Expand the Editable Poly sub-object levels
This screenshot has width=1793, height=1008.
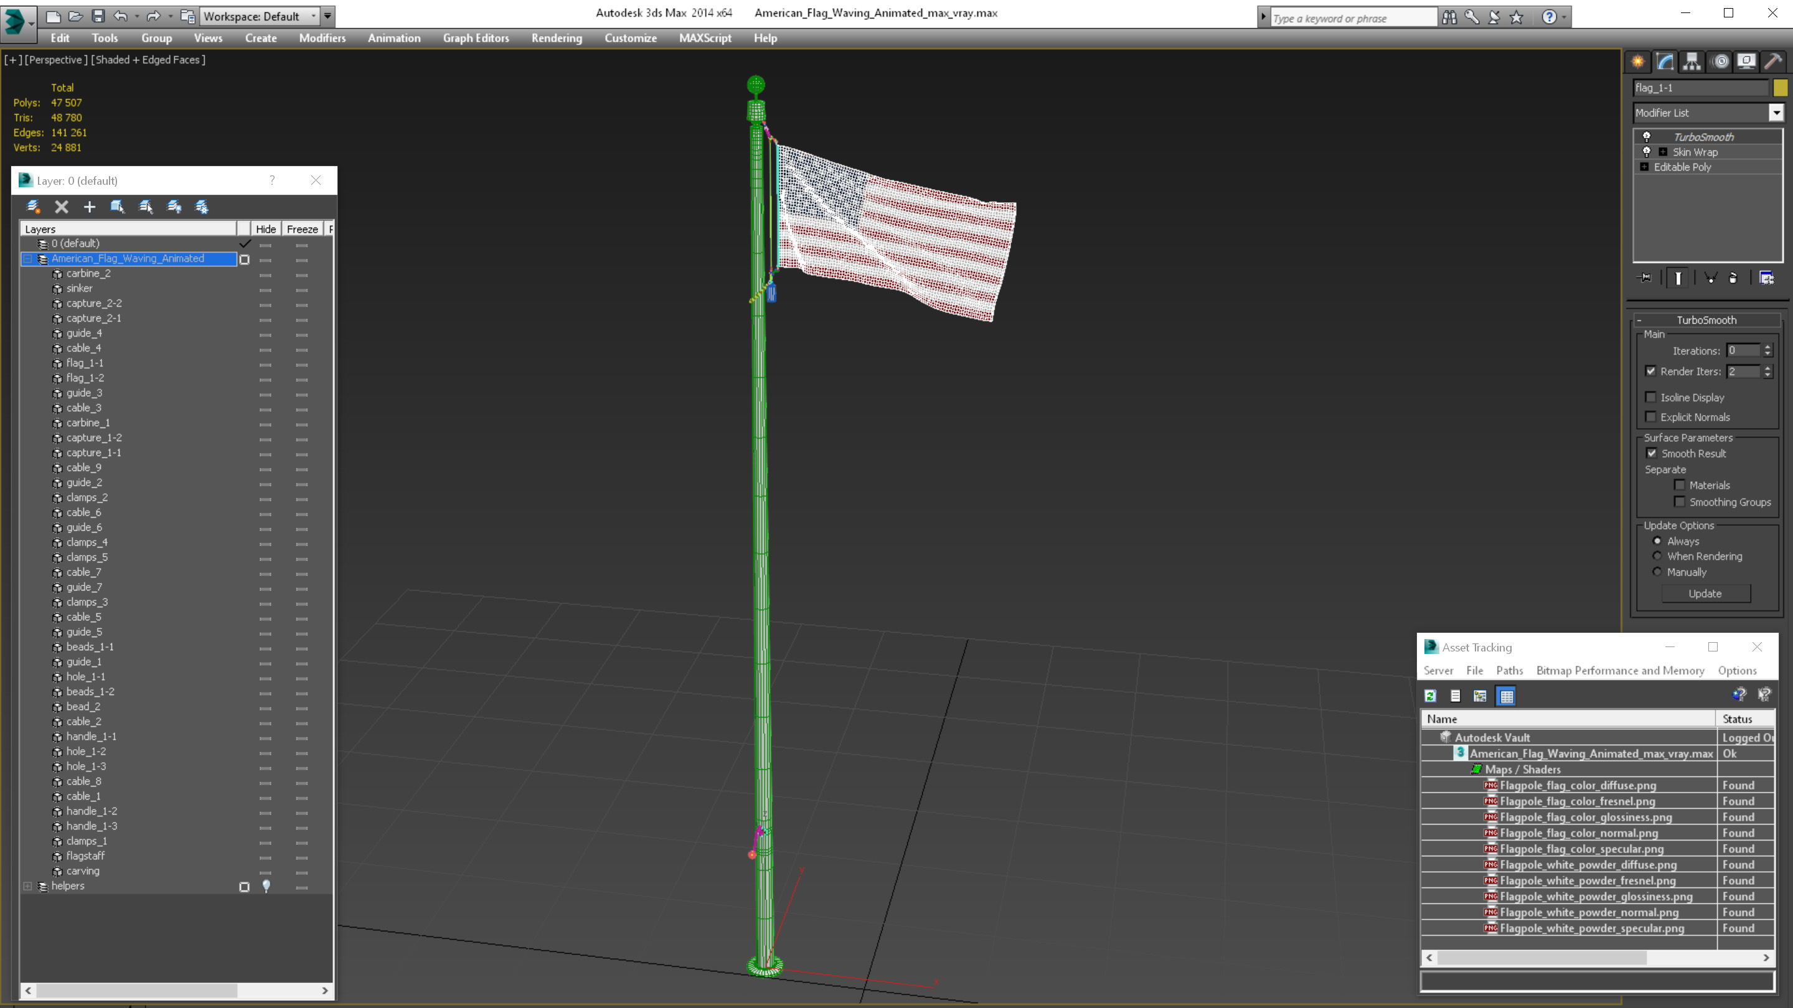point(1644,167)
